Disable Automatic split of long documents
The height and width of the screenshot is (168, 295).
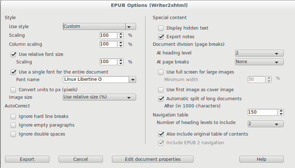(x=161, y=99)
